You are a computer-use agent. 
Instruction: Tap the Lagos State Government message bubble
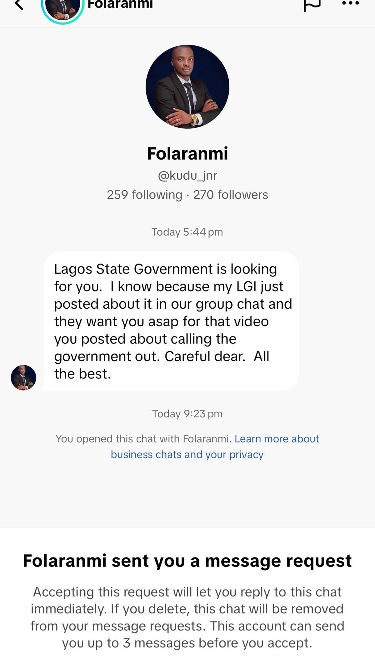click(x=171, y=321)
